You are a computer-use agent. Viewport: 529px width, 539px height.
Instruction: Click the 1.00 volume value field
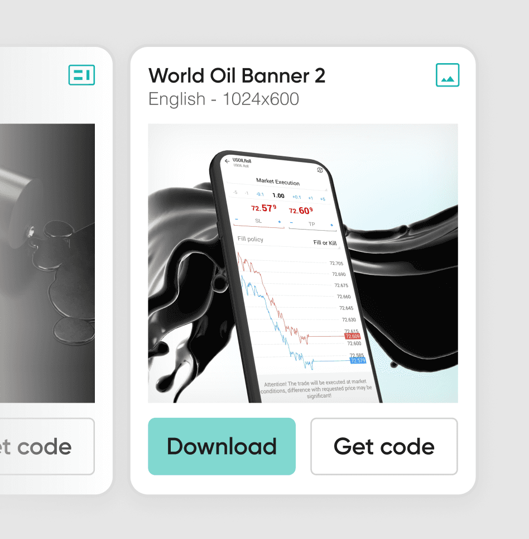278,195
